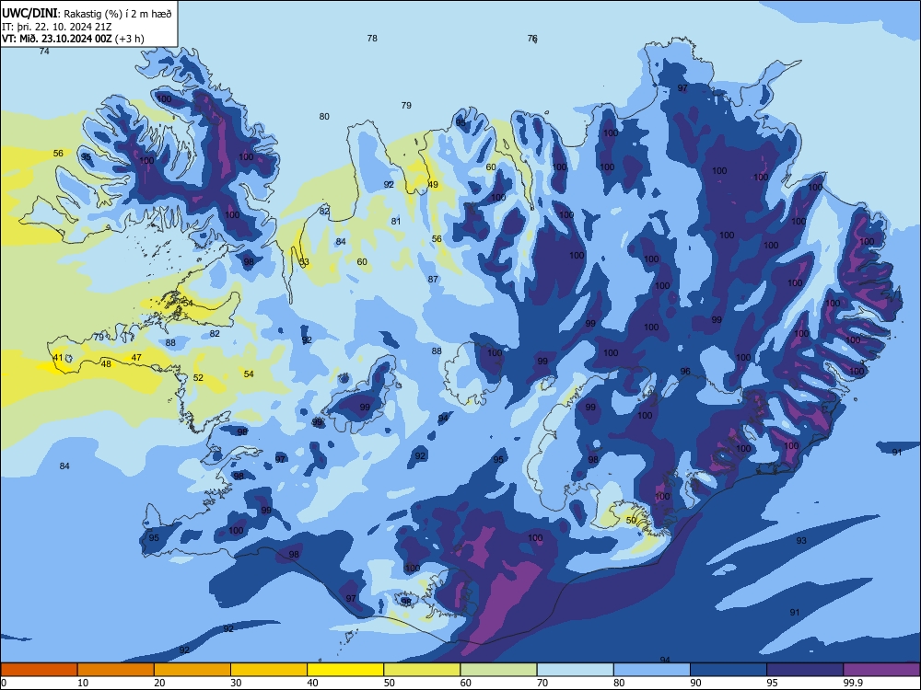This screenshot has width=921, height=690.
Task: Click the '52' humidity value on map
Action: 198,377
